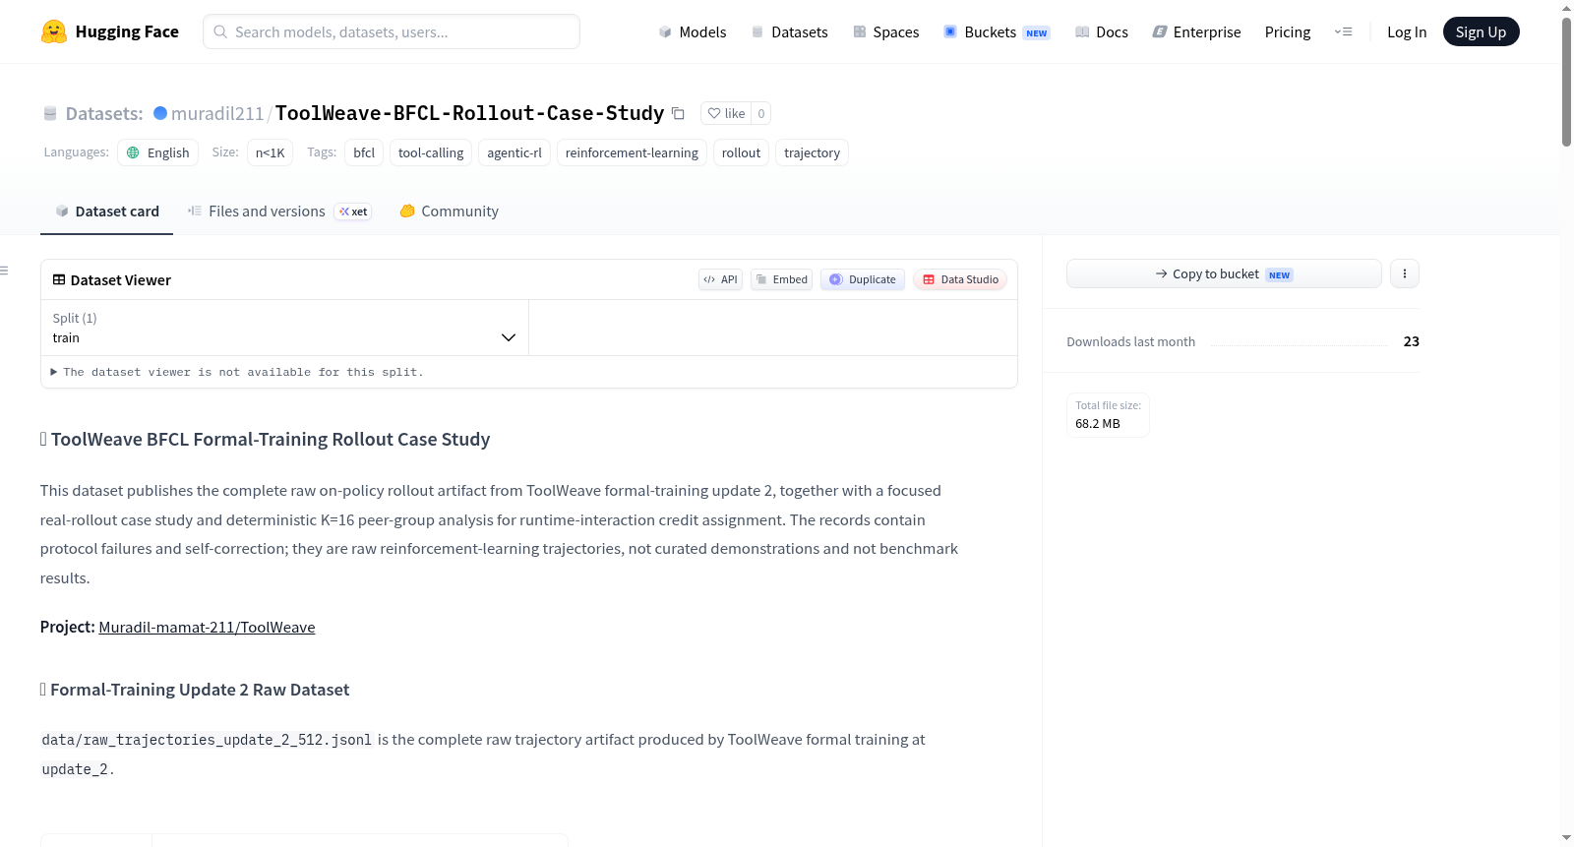Viewport: 1574px width, 847px height.
Task: Click the like count 0
Action: (761, 113)
